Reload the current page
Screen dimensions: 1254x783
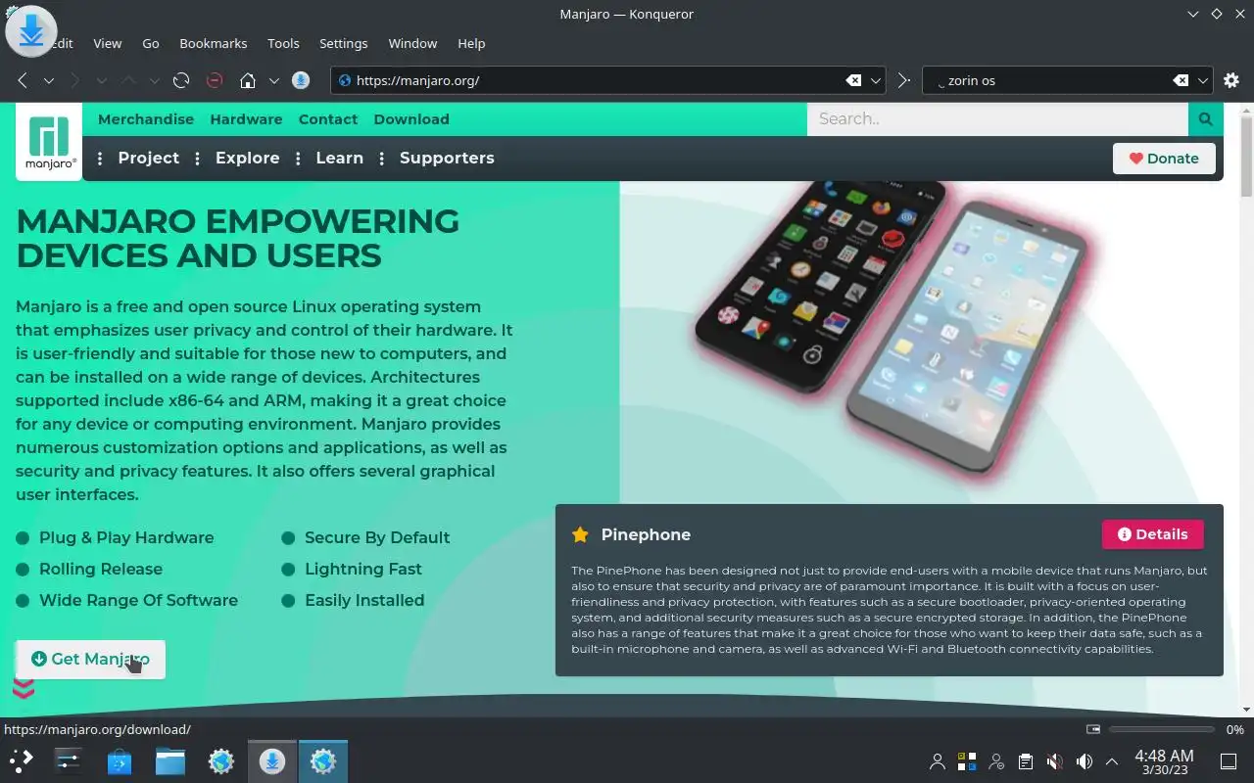pos(181,80)
